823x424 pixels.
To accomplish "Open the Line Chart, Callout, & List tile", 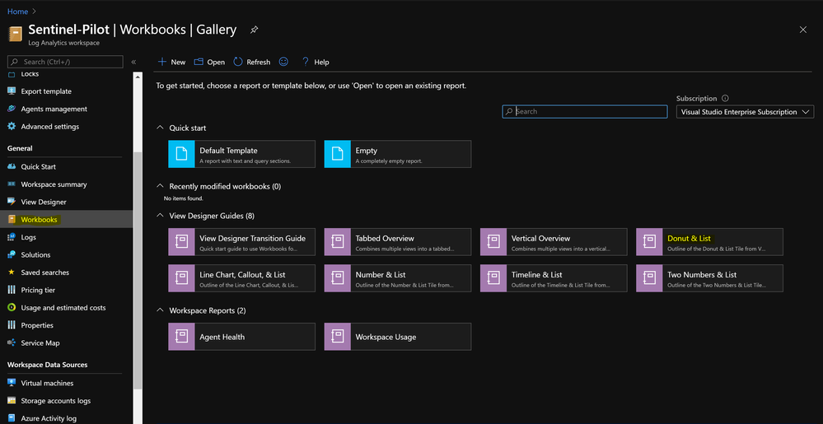I will [x=242, y=278].
